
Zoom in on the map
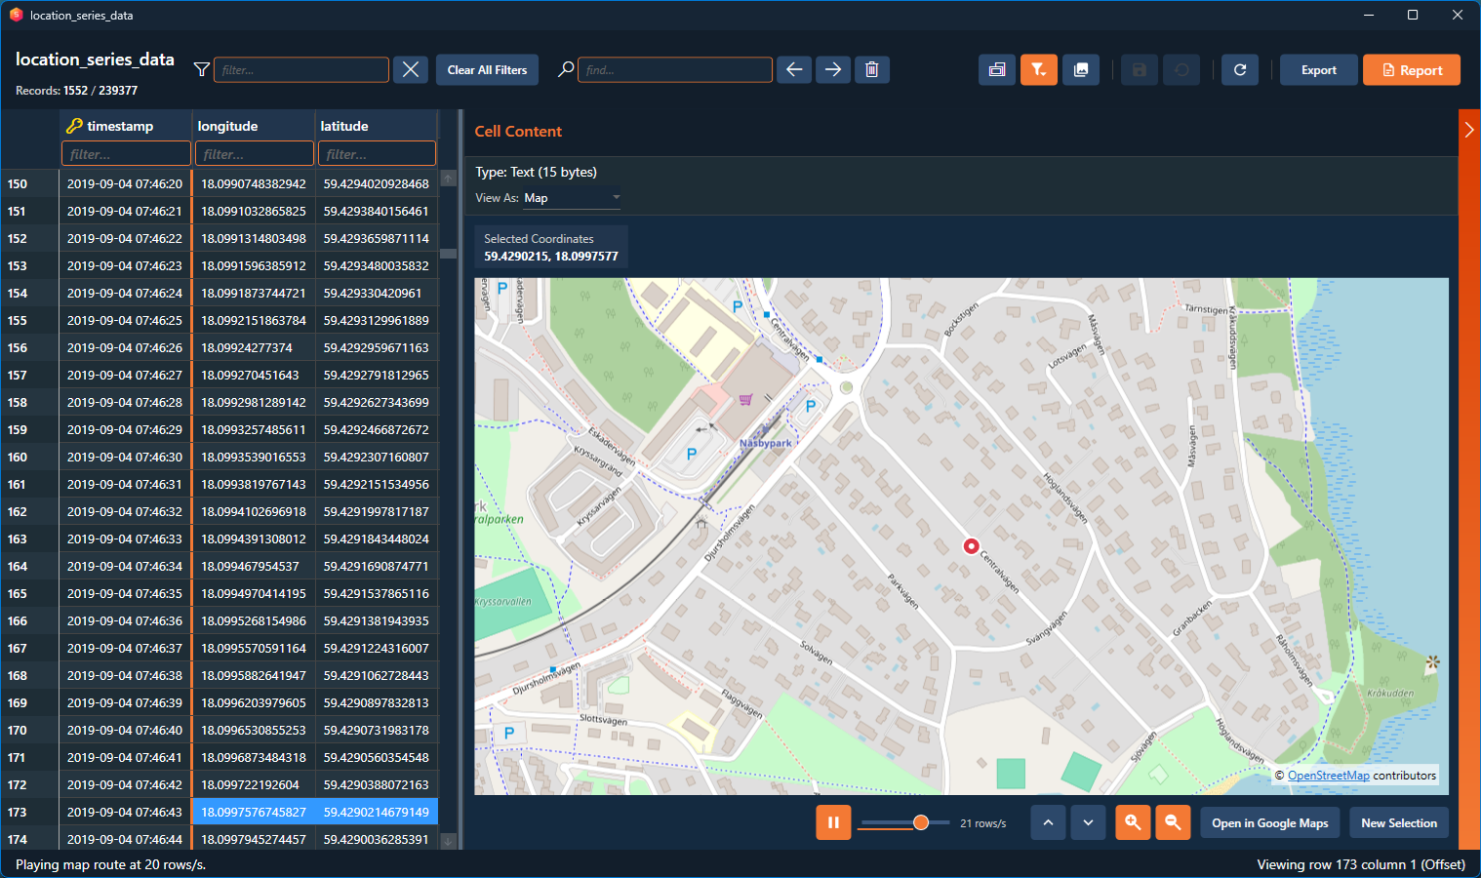[1133, 822]
